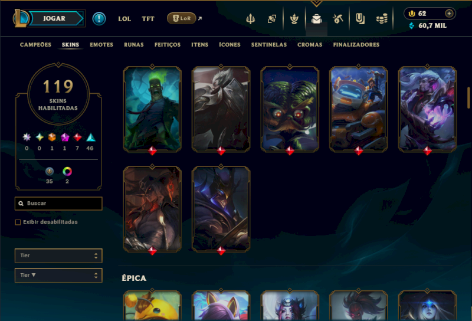Image resolution: width=472 pixels, height=321 pixels.
Task: Open the Store coins icon
Action: [x=382, y=19]
